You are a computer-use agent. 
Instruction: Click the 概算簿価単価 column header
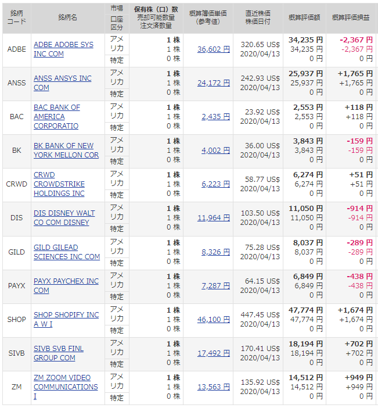coord(208,17)
